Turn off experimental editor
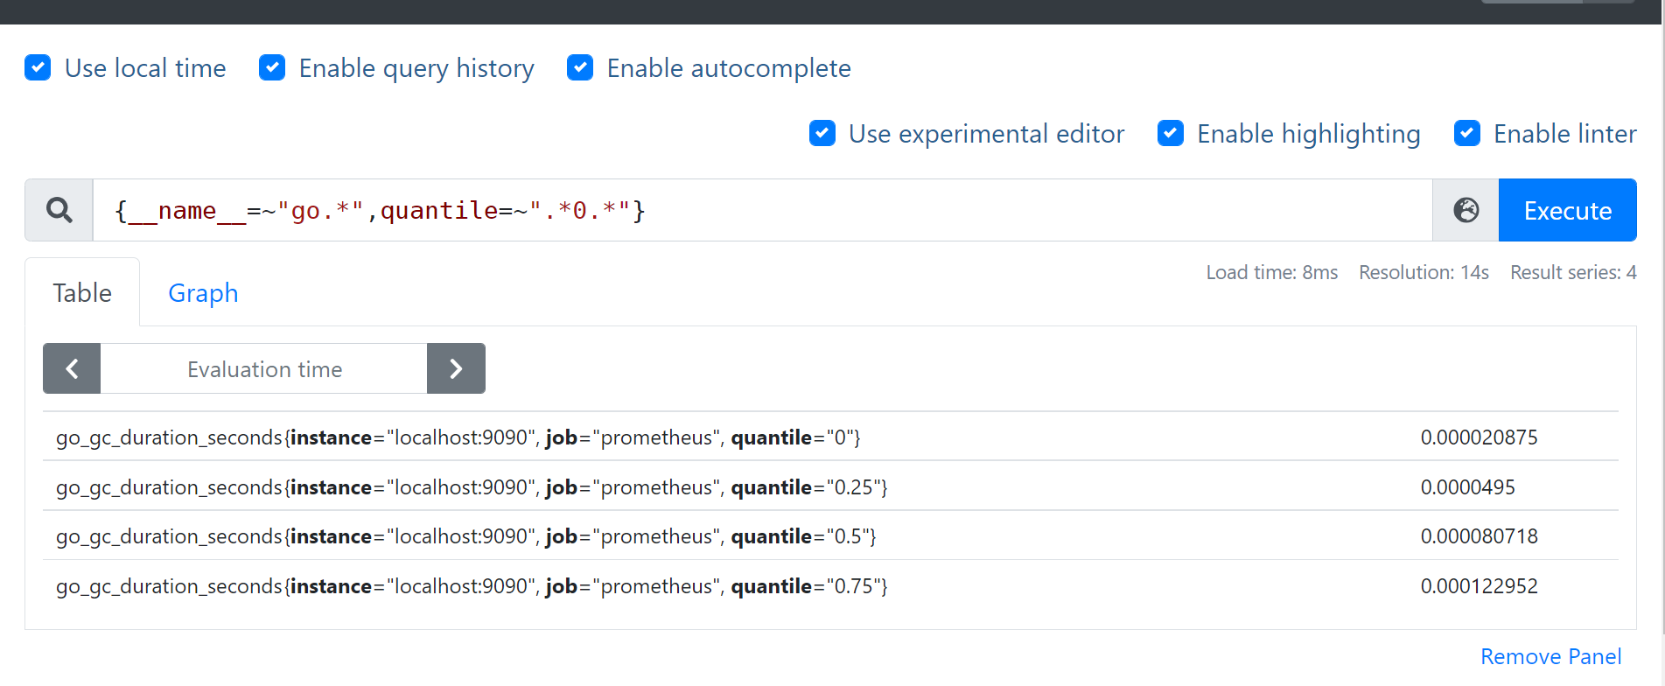1665x686 pixels. [x=822, y=134]
